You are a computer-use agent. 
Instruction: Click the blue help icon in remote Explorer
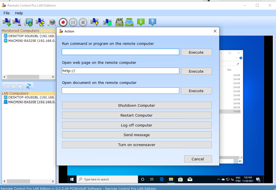point(241,58)
